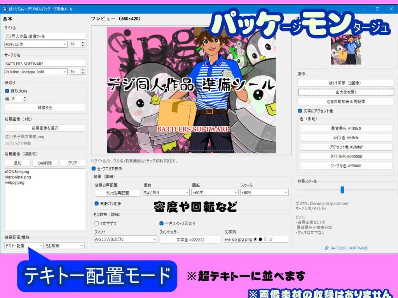Expand the テキトー配置 placement dropdown

(x=23, y=245)
